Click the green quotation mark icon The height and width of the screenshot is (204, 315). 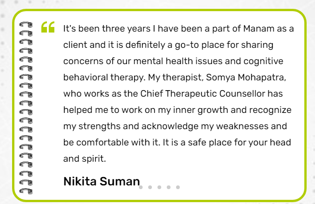tap(48, 27)
